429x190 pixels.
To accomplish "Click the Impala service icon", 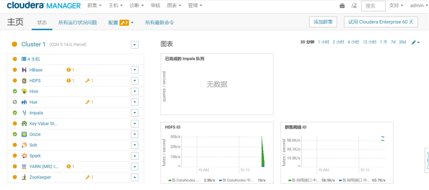I will tap(24, 113).
